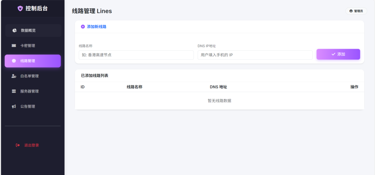Click the 线路名称 table column header
Image resolution: width=375 pixels, height=175 pixels.
[x=134, y=87]
